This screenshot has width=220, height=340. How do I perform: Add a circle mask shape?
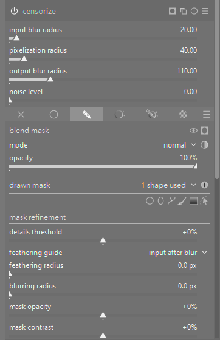click(x=150, y=201)
